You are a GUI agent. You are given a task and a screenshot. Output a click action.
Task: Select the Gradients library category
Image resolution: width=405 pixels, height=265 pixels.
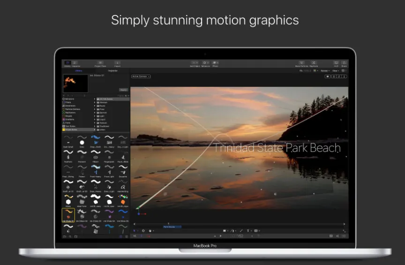point(79,120)
